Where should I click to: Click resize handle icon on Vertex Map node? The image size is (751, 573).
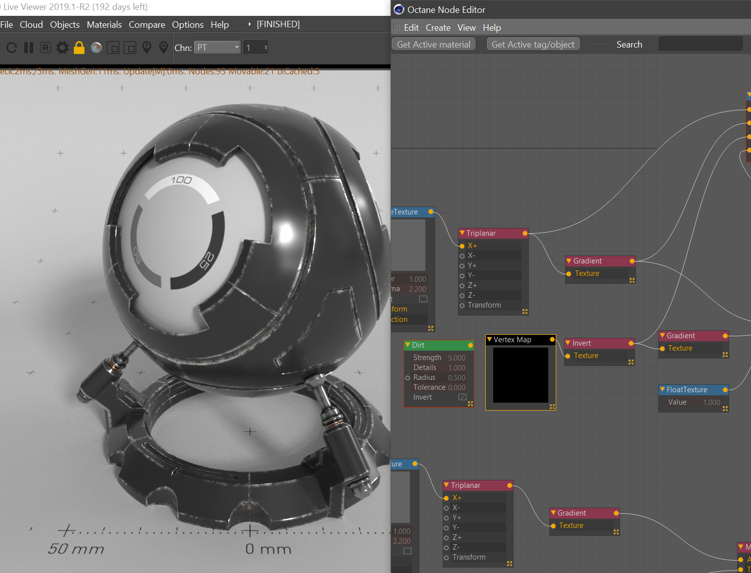552,407
